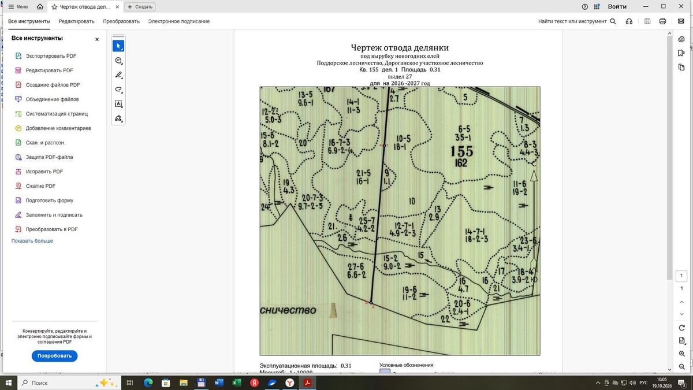
Task: Open the Меню hamburger menu
Action: point(18,7)
